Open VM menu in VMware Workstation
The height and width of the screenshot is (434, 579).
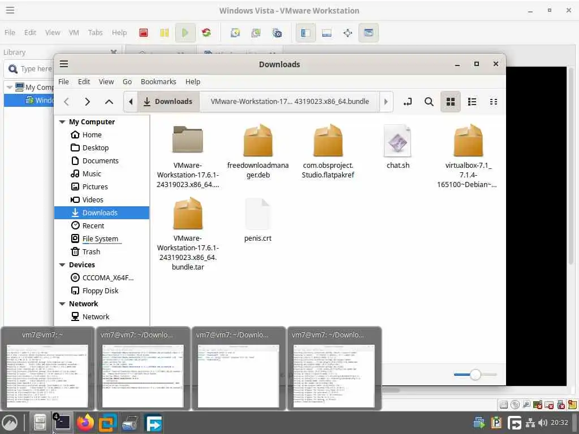pyautogui.click(x=74, y=32)
